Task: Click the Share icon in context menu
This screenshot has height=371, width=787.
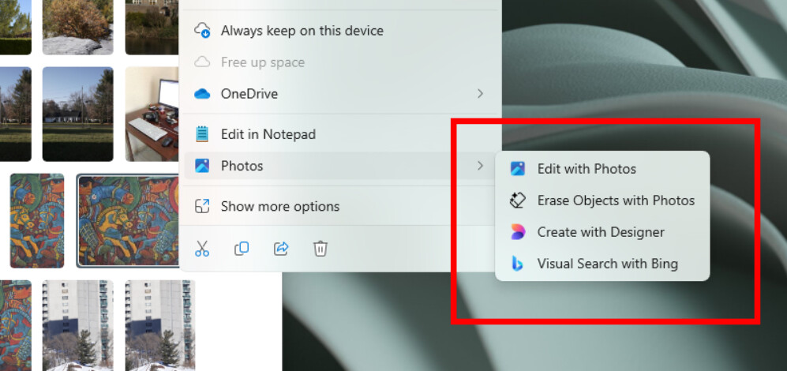Action: pos(281,249)
